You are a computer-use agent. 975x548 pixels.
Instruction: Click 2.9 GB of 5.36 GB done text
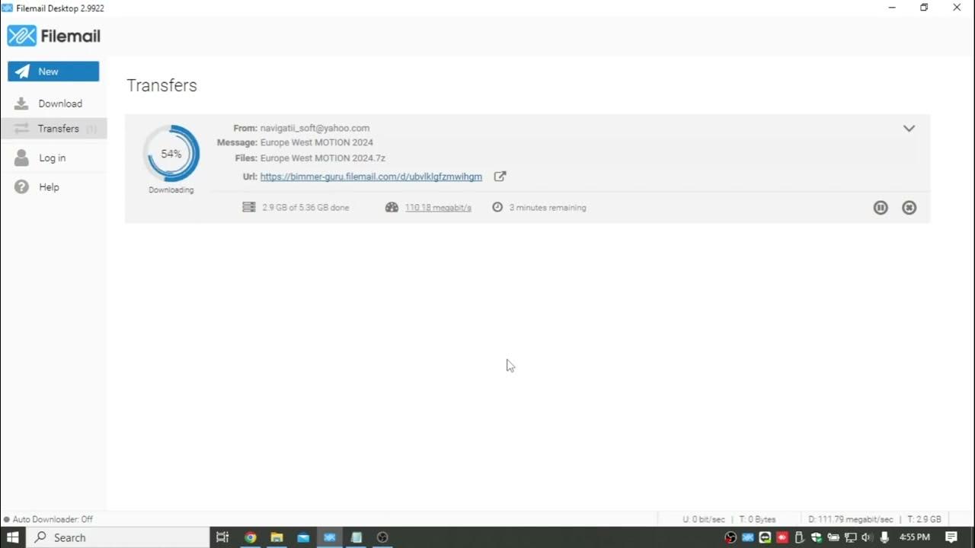point(305,207)
